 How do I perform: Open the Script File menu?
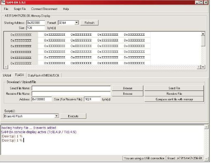pos(20,9)
